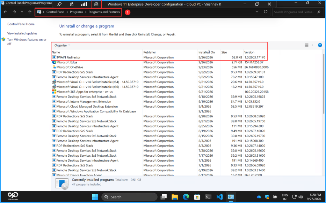The width and height of the screenshot is (326, 203).
Task: Go forward with the right arrow button
Action: point(14,12)
